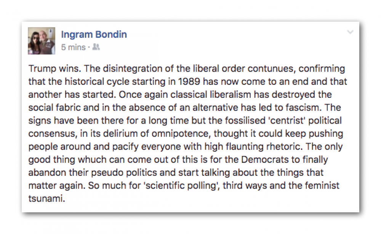
Task: Click the words 'Trump wins' in post
Action: point(54,69)
